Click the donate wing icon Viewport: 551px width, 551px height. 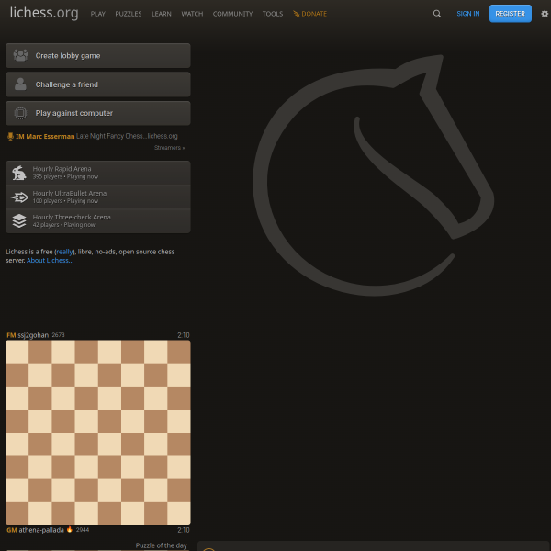[x=297, y=14]
